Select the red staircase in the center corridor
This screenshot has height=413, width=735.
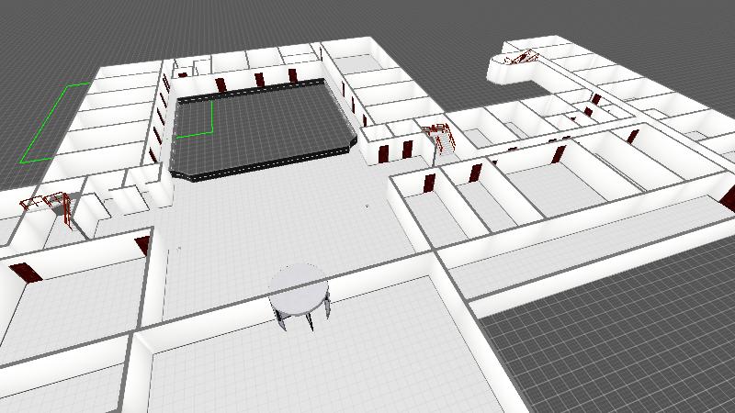coord(440,136)
